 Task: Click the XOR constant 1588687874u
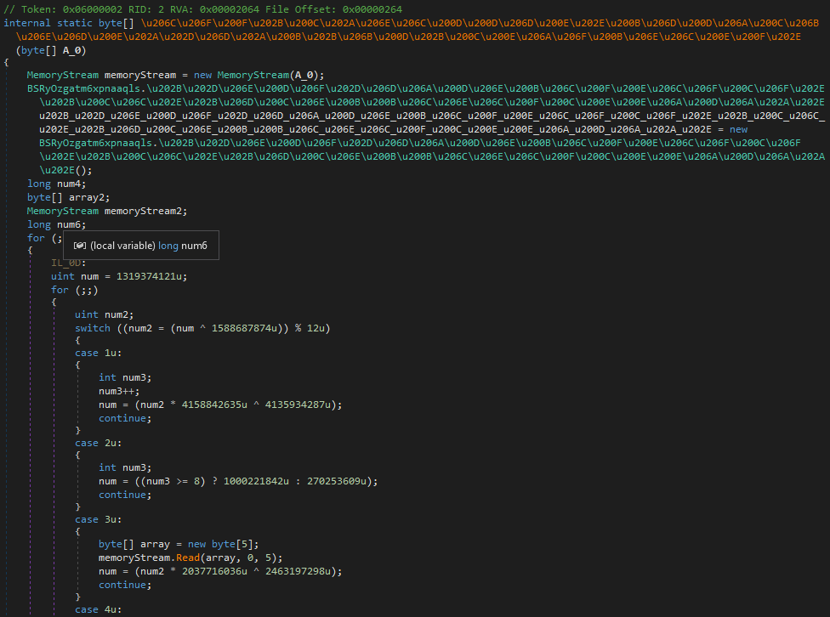coord(245,328)
